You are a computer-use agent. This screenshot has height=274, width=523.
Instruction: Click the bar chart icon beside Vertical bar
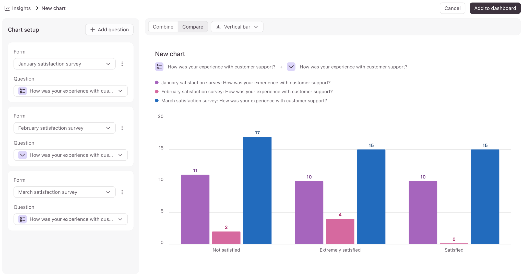218,27
